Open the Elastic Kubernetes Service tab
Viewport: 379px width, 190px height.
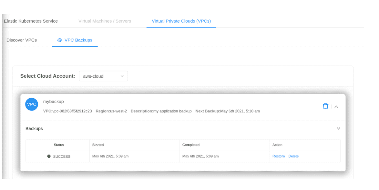coord(31,21)
